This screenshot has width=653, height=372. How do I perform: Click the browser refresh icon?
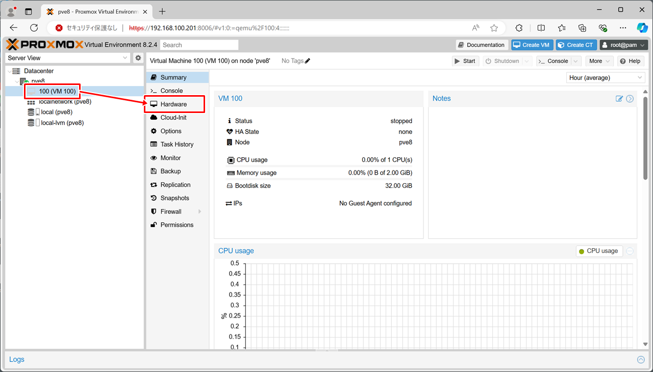click(34, 28)
